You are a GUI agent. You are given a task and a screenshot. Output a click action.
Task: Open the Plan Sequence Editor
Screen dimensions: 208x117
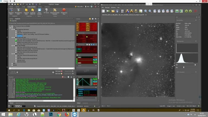pos(18,11)
